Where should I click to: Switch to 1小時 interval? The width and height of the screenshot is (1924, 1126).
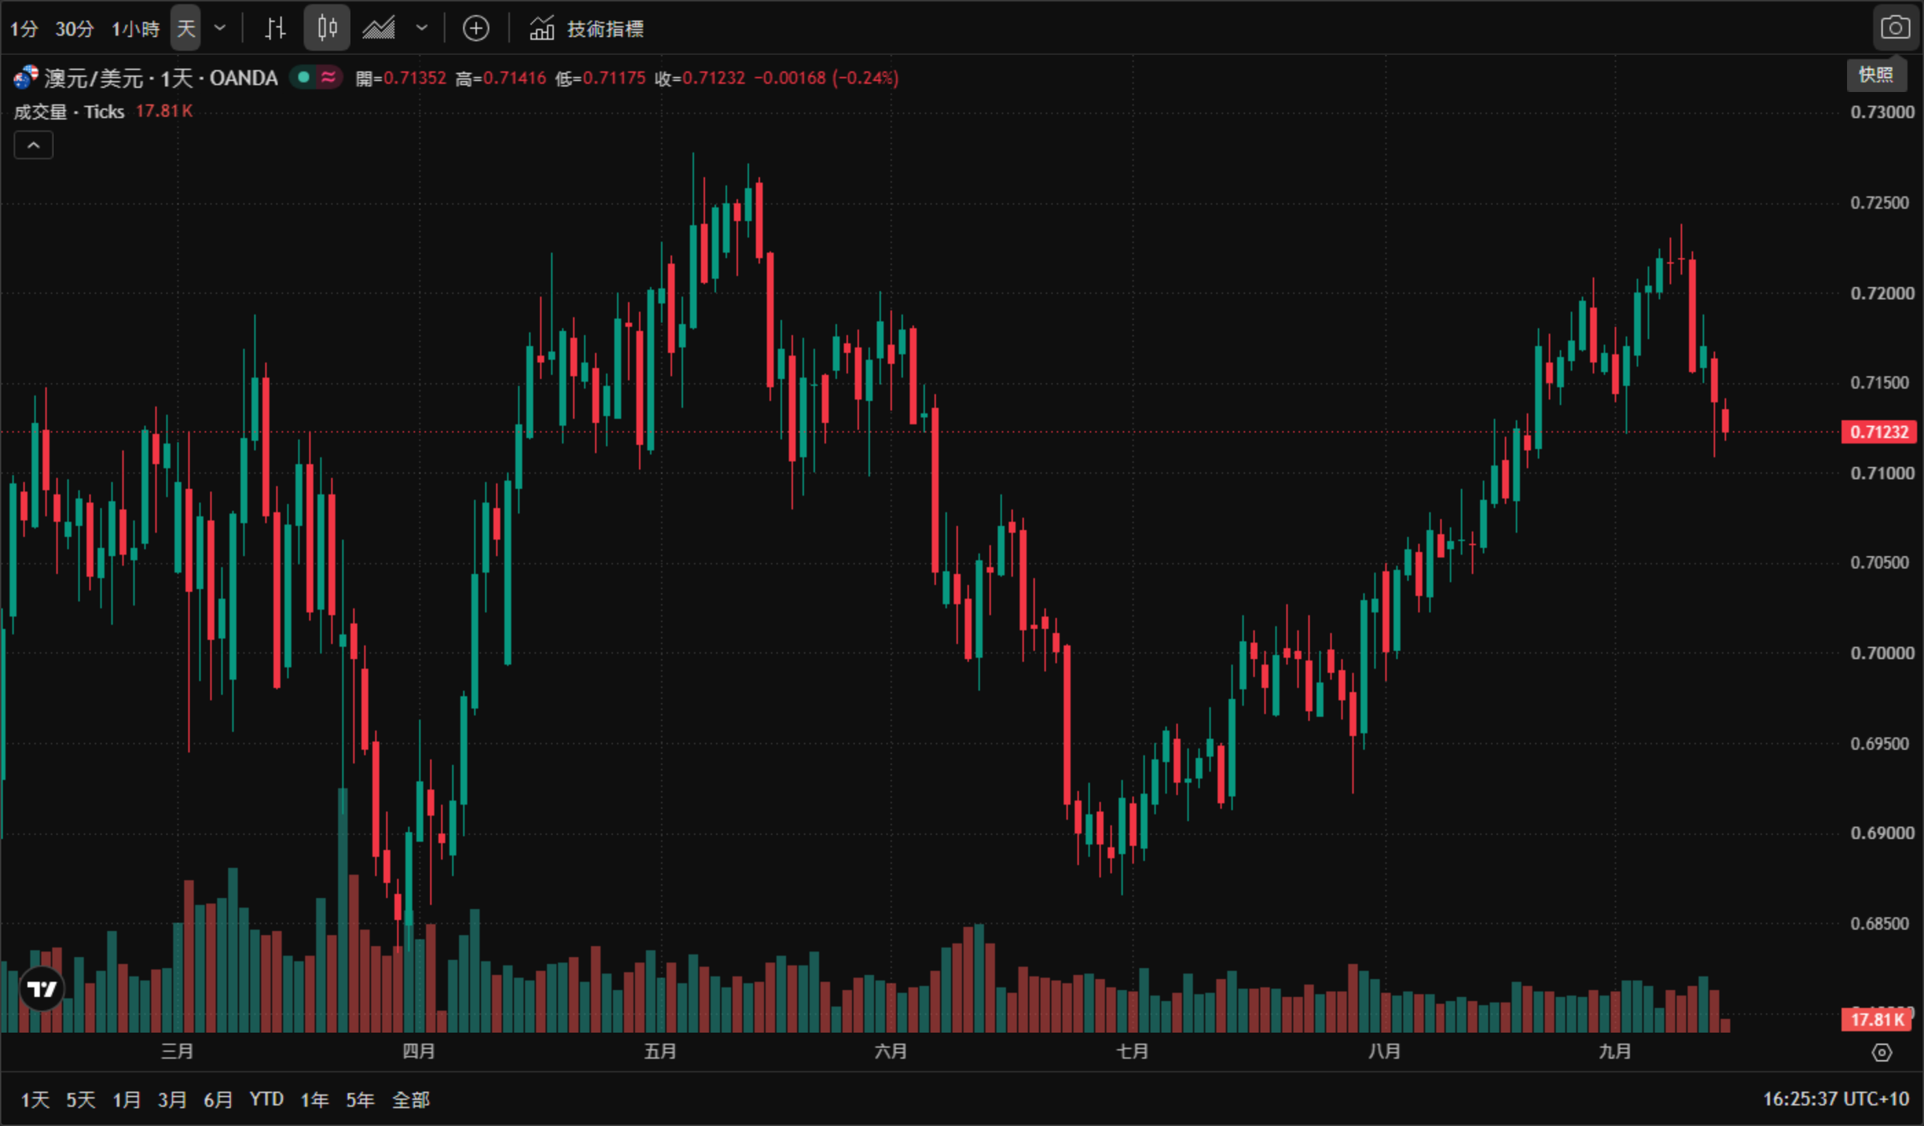tap(135, 29)
